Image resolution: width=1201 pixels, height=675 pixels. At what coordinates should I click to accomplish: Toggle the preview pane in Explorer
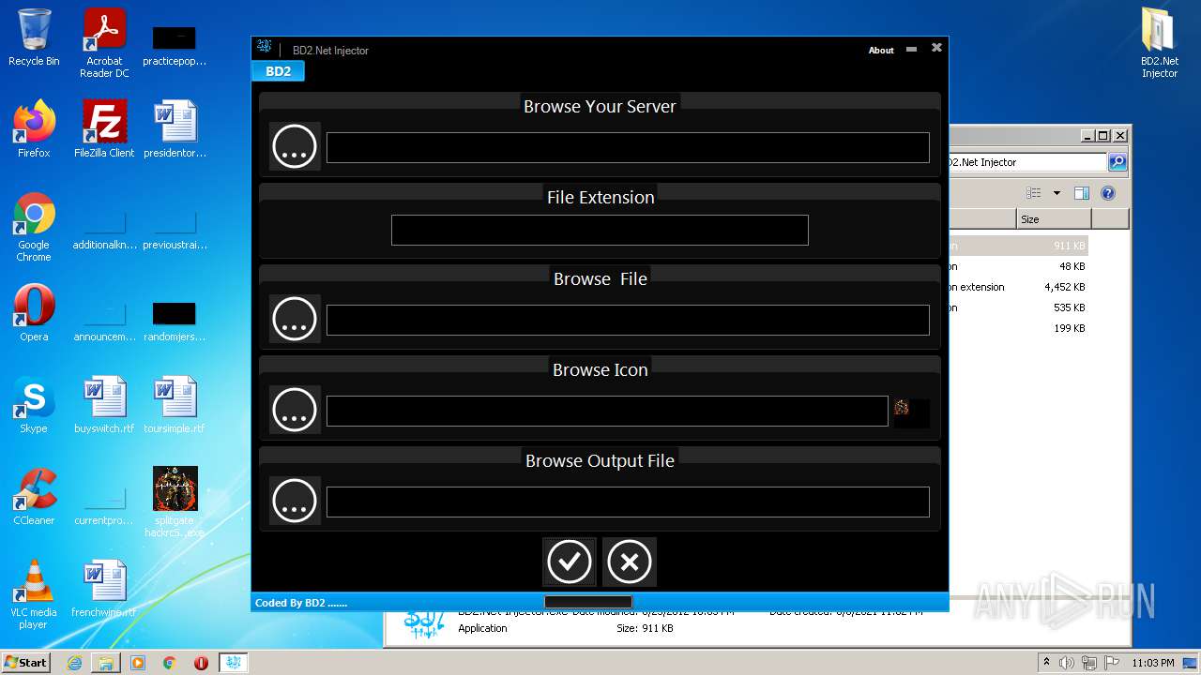point(1082,193)
